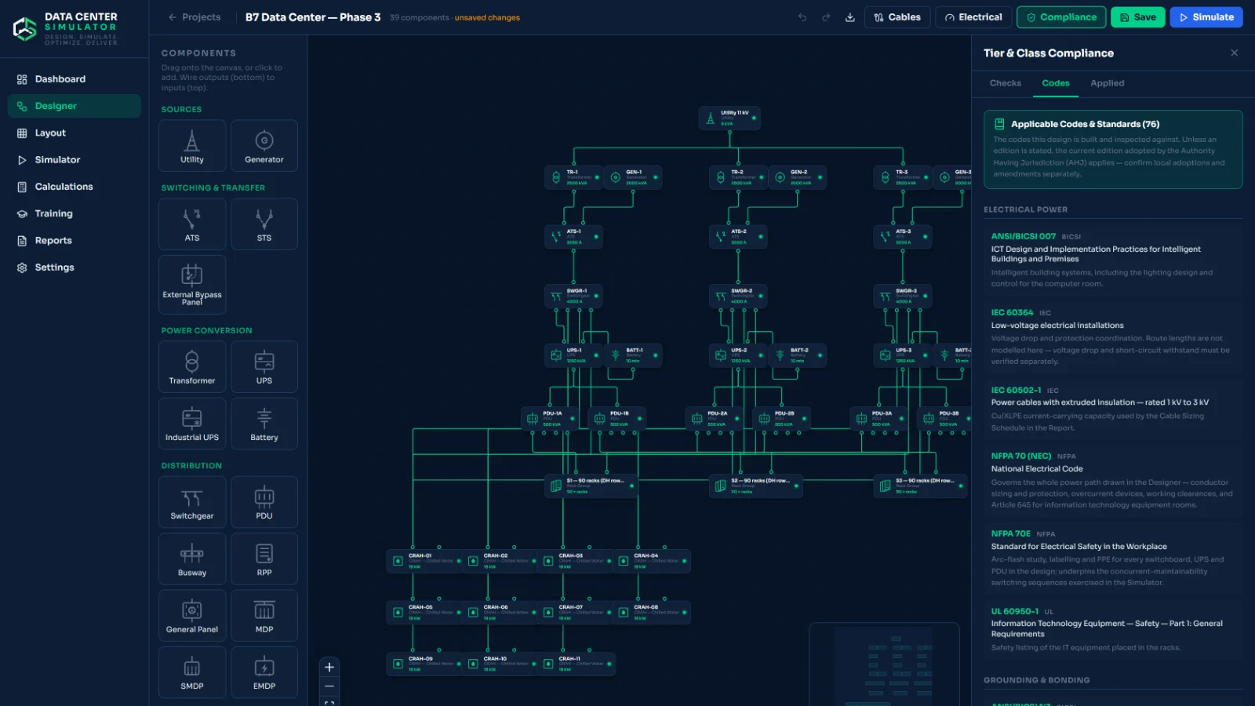This screenshot has width=1255, height=706.
Task: Choose the MDP component
Action: point(264,616)
